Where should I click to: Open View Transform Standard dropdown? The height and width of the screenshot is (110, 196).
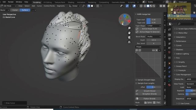tap(191, 84)
